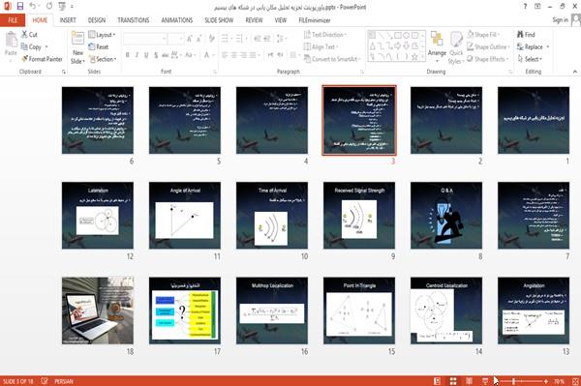Click 70% zoom level

click(x=559, y=381)
